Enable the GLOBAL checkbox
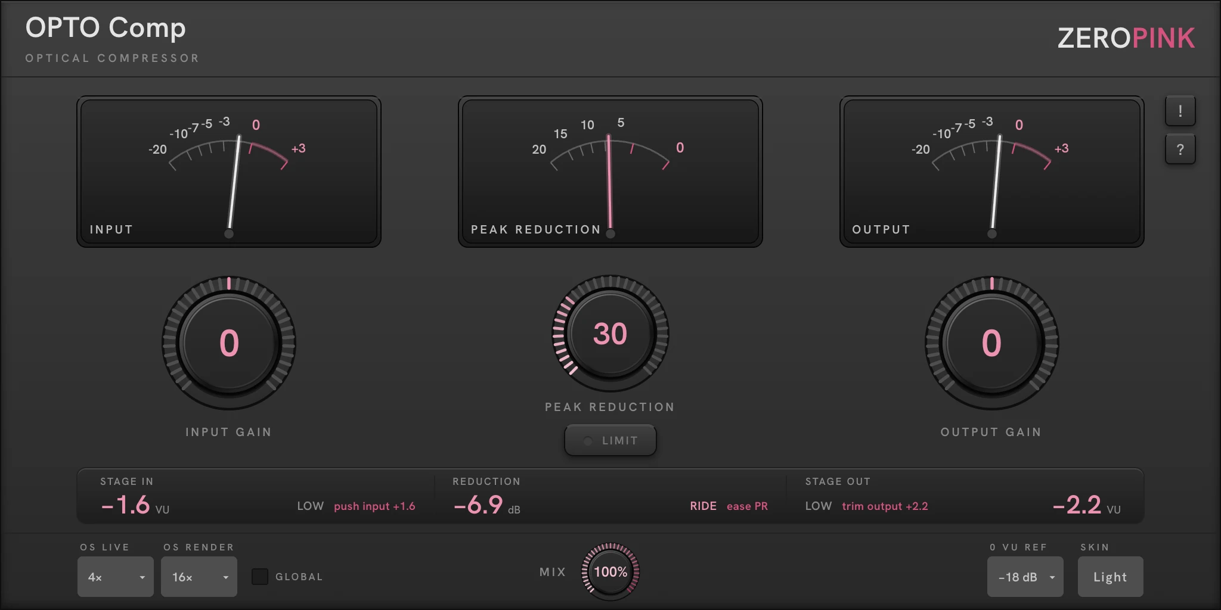The width and height of the screenshot is (1221, 610). point(259,577)
